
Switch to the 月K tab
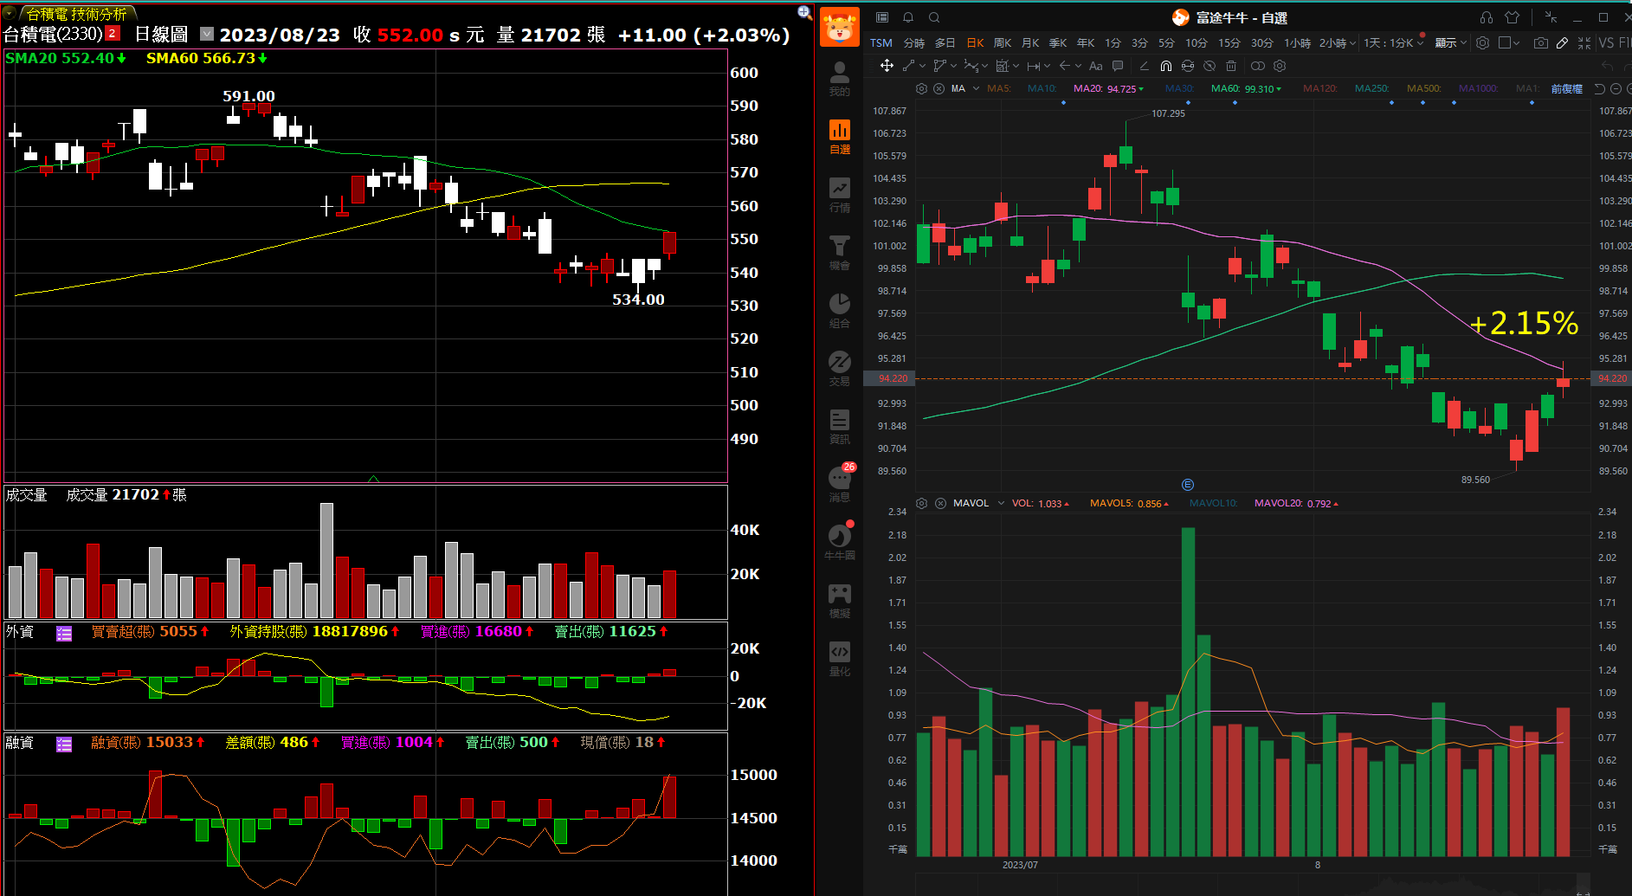pyautogui.click(x=1030, y=42)
